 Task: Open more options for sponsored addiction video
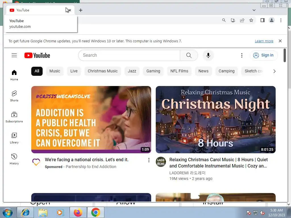149,160
